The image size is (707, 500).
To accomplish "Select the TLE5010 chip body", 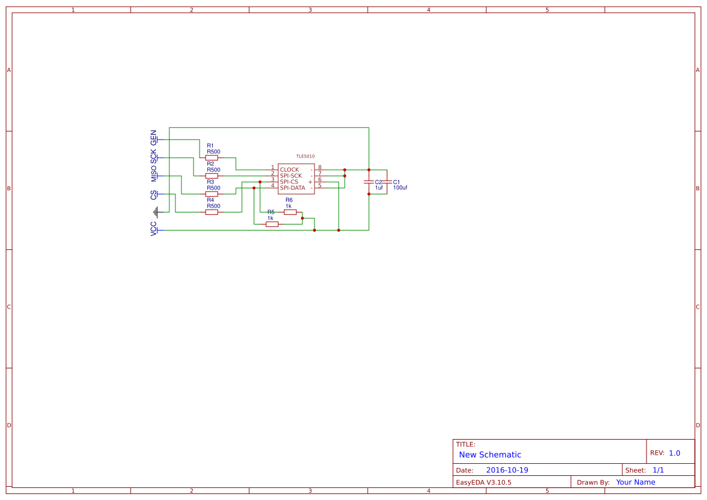I will point(296,179).
